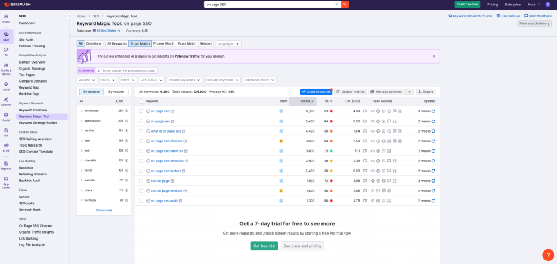The height and width of the screenshot is (264, 557).
Task: Open the AI icon in left rail
Action: click(x=6, y=52)
